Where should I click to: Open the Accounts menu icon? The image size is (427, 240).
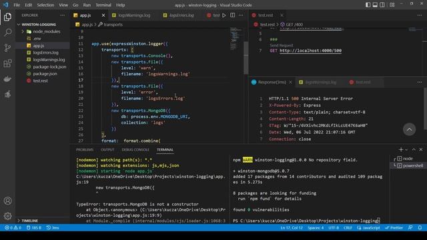click(x=7, y=201)
